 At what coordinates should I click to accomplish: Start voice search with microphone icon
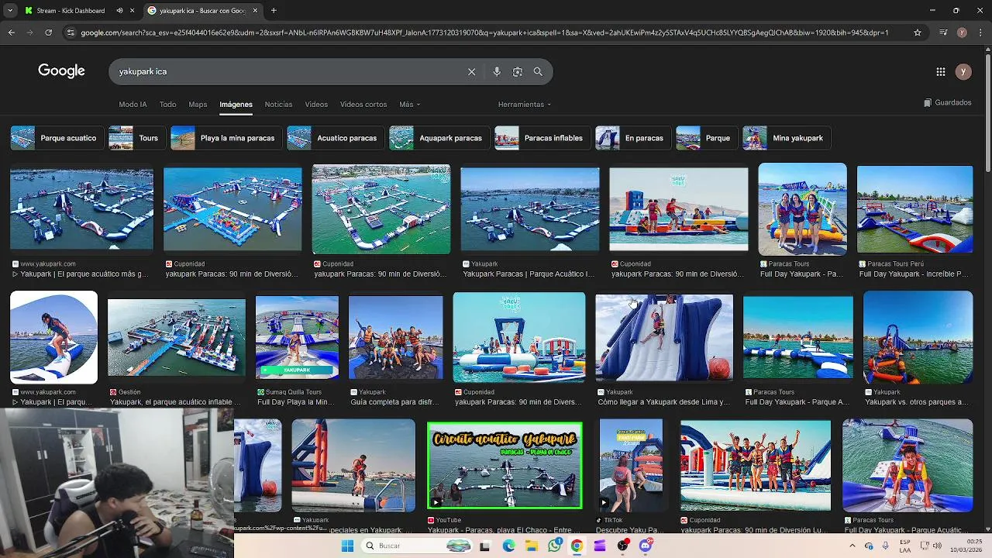[497, 71]
